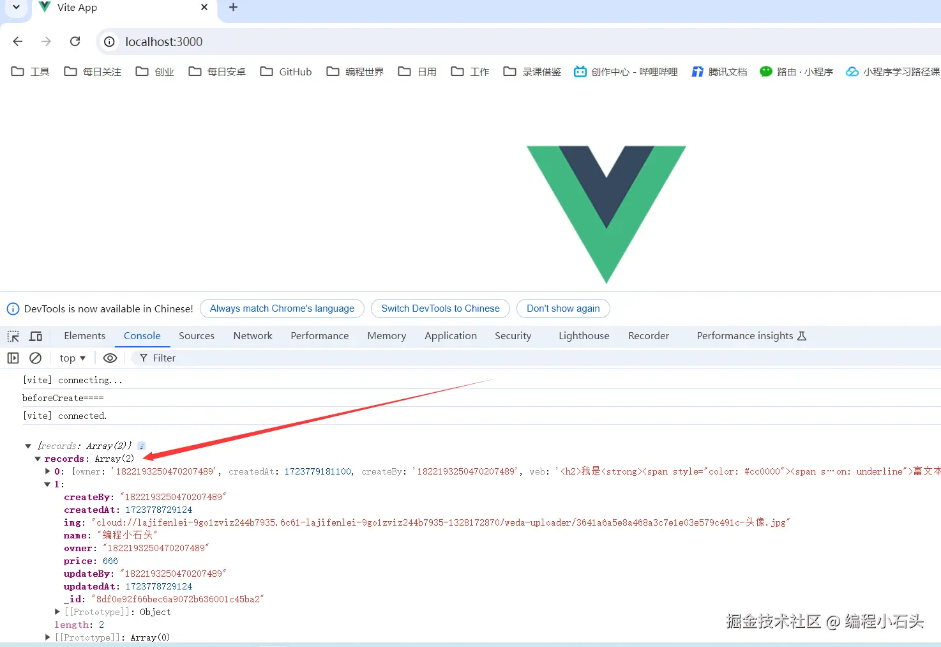This screenshot has height=647, width=941.
Task: Activate the inspect element picker
Action: pyautogui.click(x=13, y=336)
